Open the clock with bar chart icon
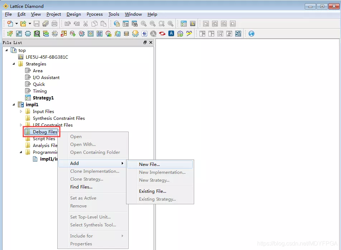341x250 pixels. coord(109,34)
